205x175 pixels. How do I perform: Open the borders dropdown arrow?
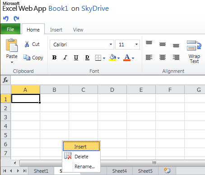tap(104, 58)
